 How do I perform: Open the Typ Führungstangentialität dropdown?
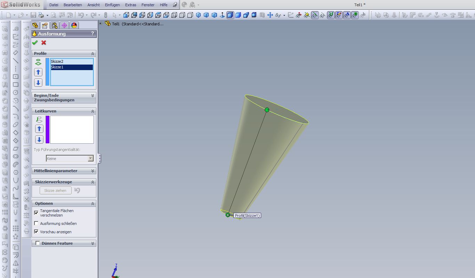pyautogui.click(x=91, y=159)
